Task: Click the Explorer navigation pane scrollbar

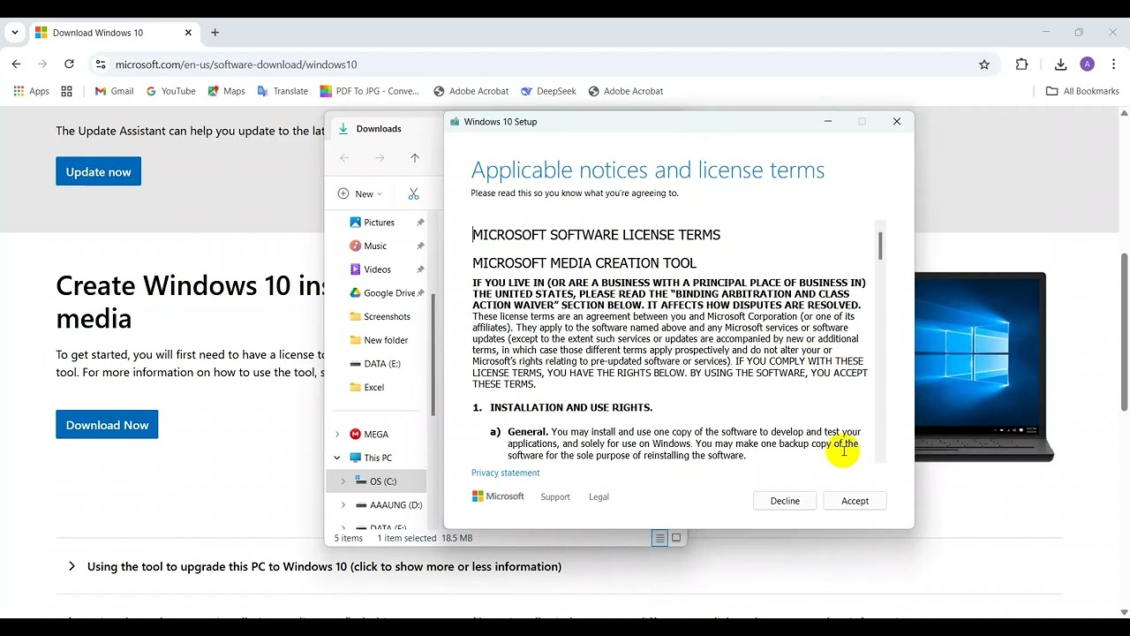Action: click(x=433, y=353)
